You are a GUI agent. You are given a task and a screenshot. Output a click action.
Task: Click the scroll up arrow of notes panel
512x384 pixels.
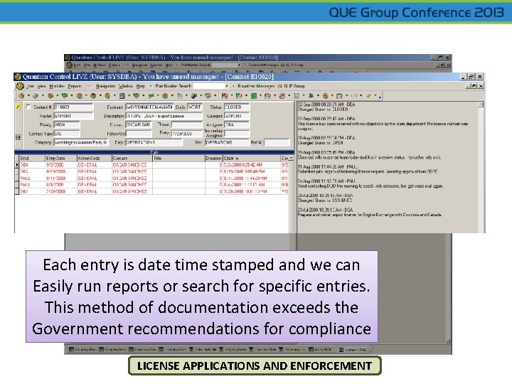click(481, 105)
